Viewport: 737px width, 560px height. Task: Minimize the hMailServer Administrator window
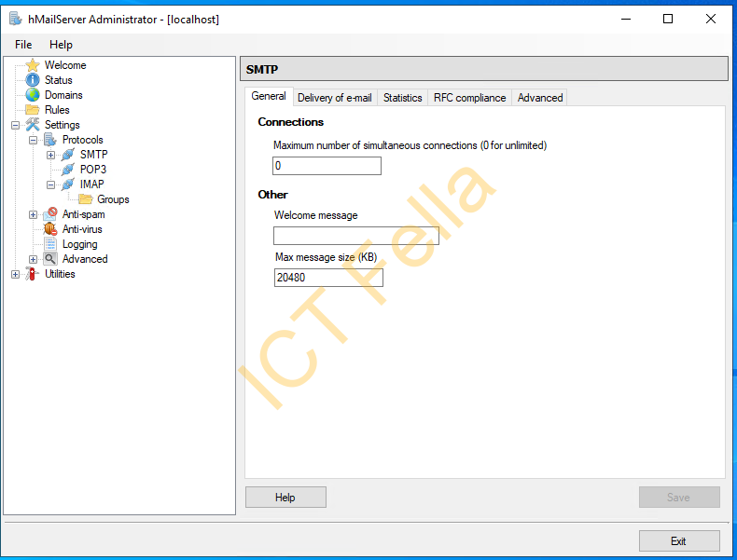click(626, 19)
